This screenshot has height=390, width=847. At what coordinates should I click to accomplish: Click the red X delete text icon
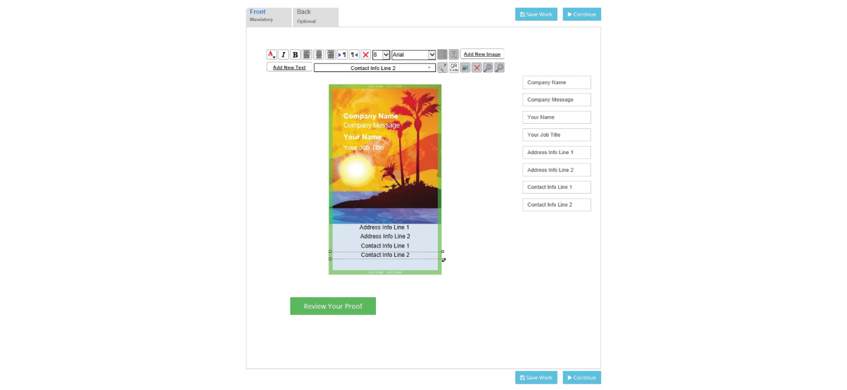pos(366,54)
